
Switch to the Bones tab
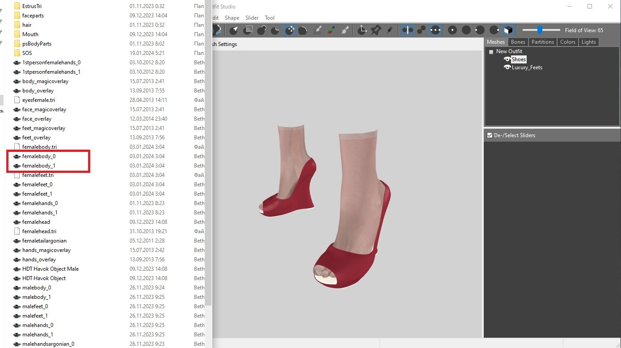coord(518,42)
